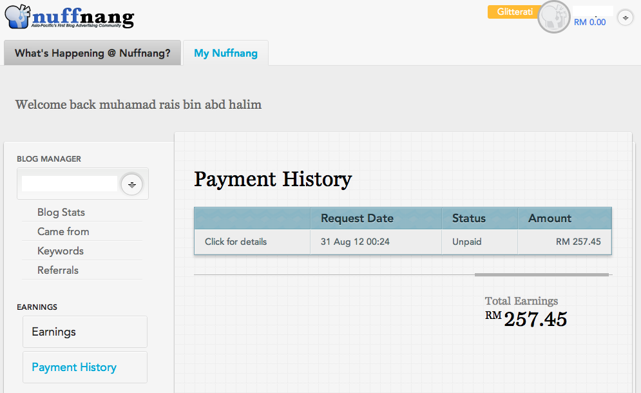Select Payment History in sidebar
This screenshot has width=641, height=393.
pyautogui.click(x=74, y=367)
